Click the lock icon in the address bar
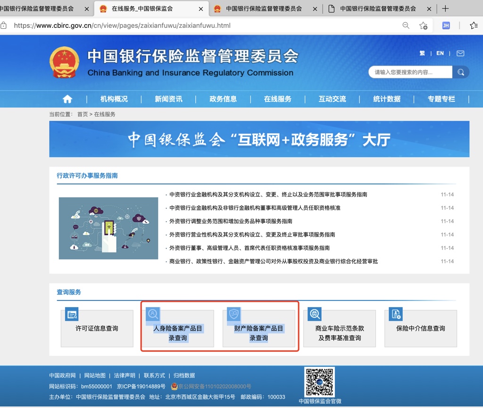This screenshot has width=483, height=408. tap(4, 25)
